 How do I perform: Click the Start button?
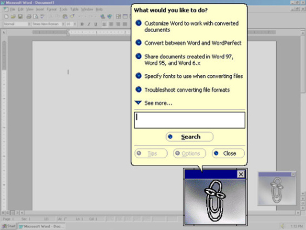point(9,226)
